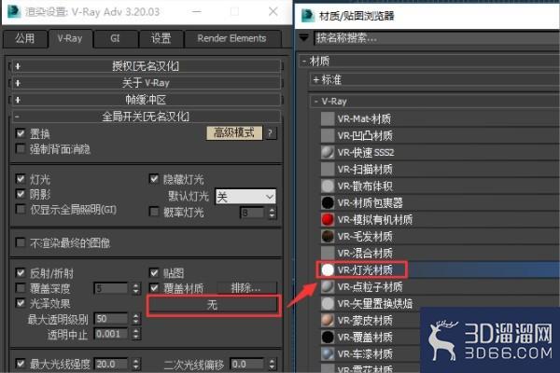Select the VR-点粒子材质 list row

tap(439, 286)
